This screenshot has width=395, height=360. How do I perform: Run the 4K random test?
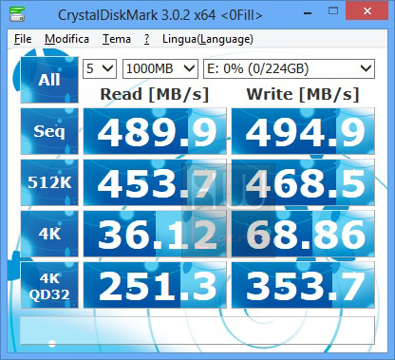click(49, 234)
